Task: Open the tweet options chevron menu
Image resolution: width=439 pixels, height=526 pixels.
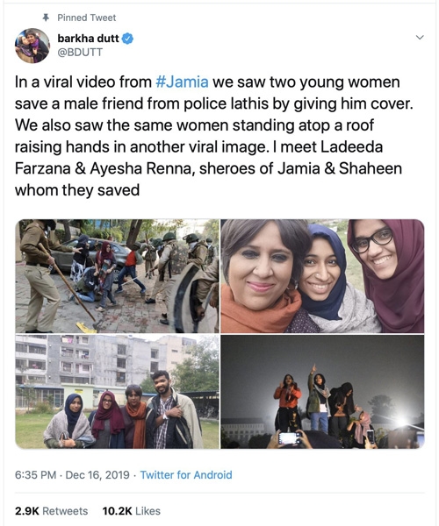Action: click(420, 37)
